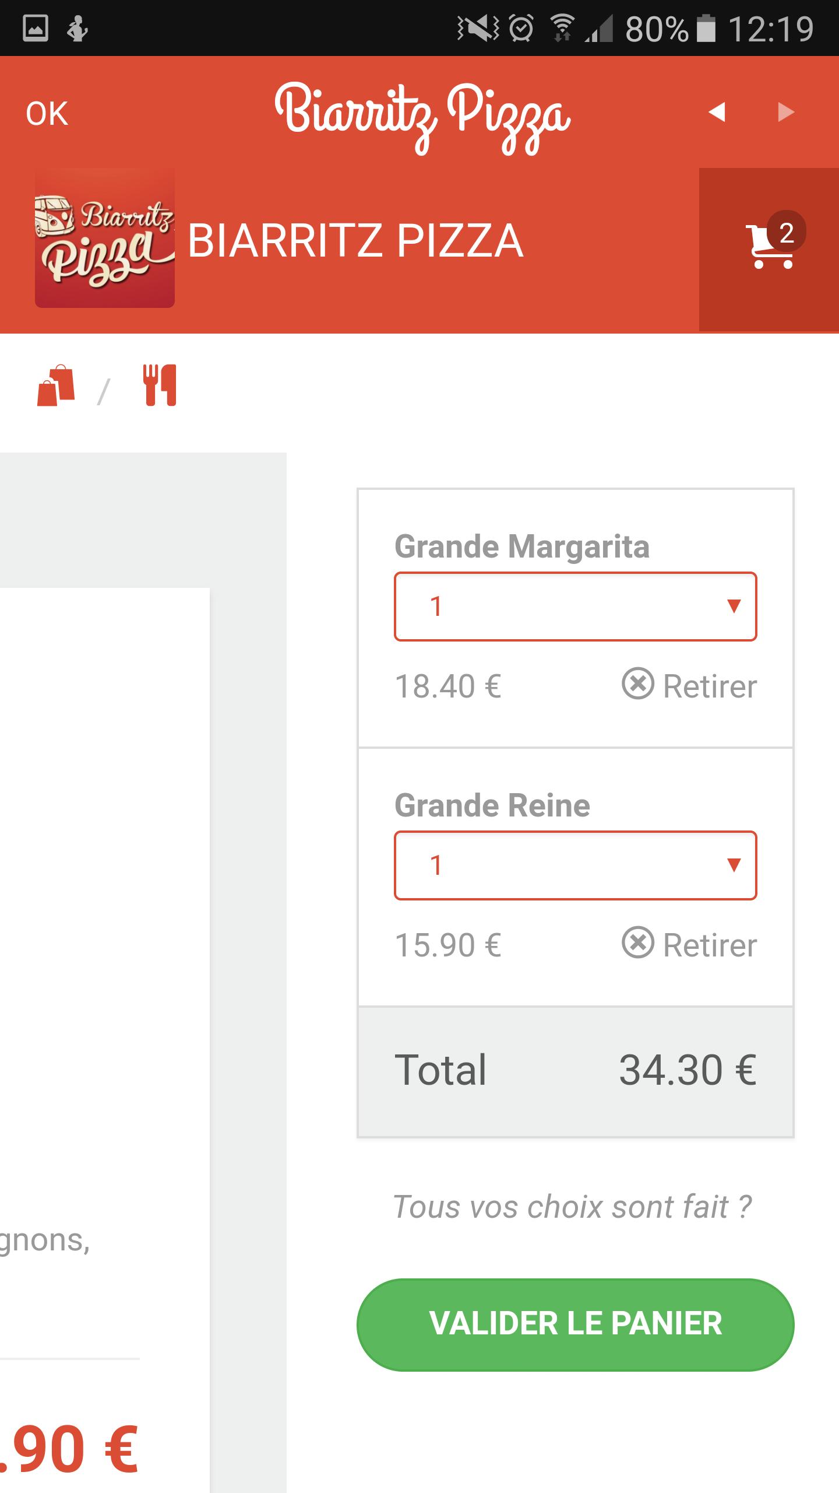Remove Grande Reine from cart

(690, 944)
